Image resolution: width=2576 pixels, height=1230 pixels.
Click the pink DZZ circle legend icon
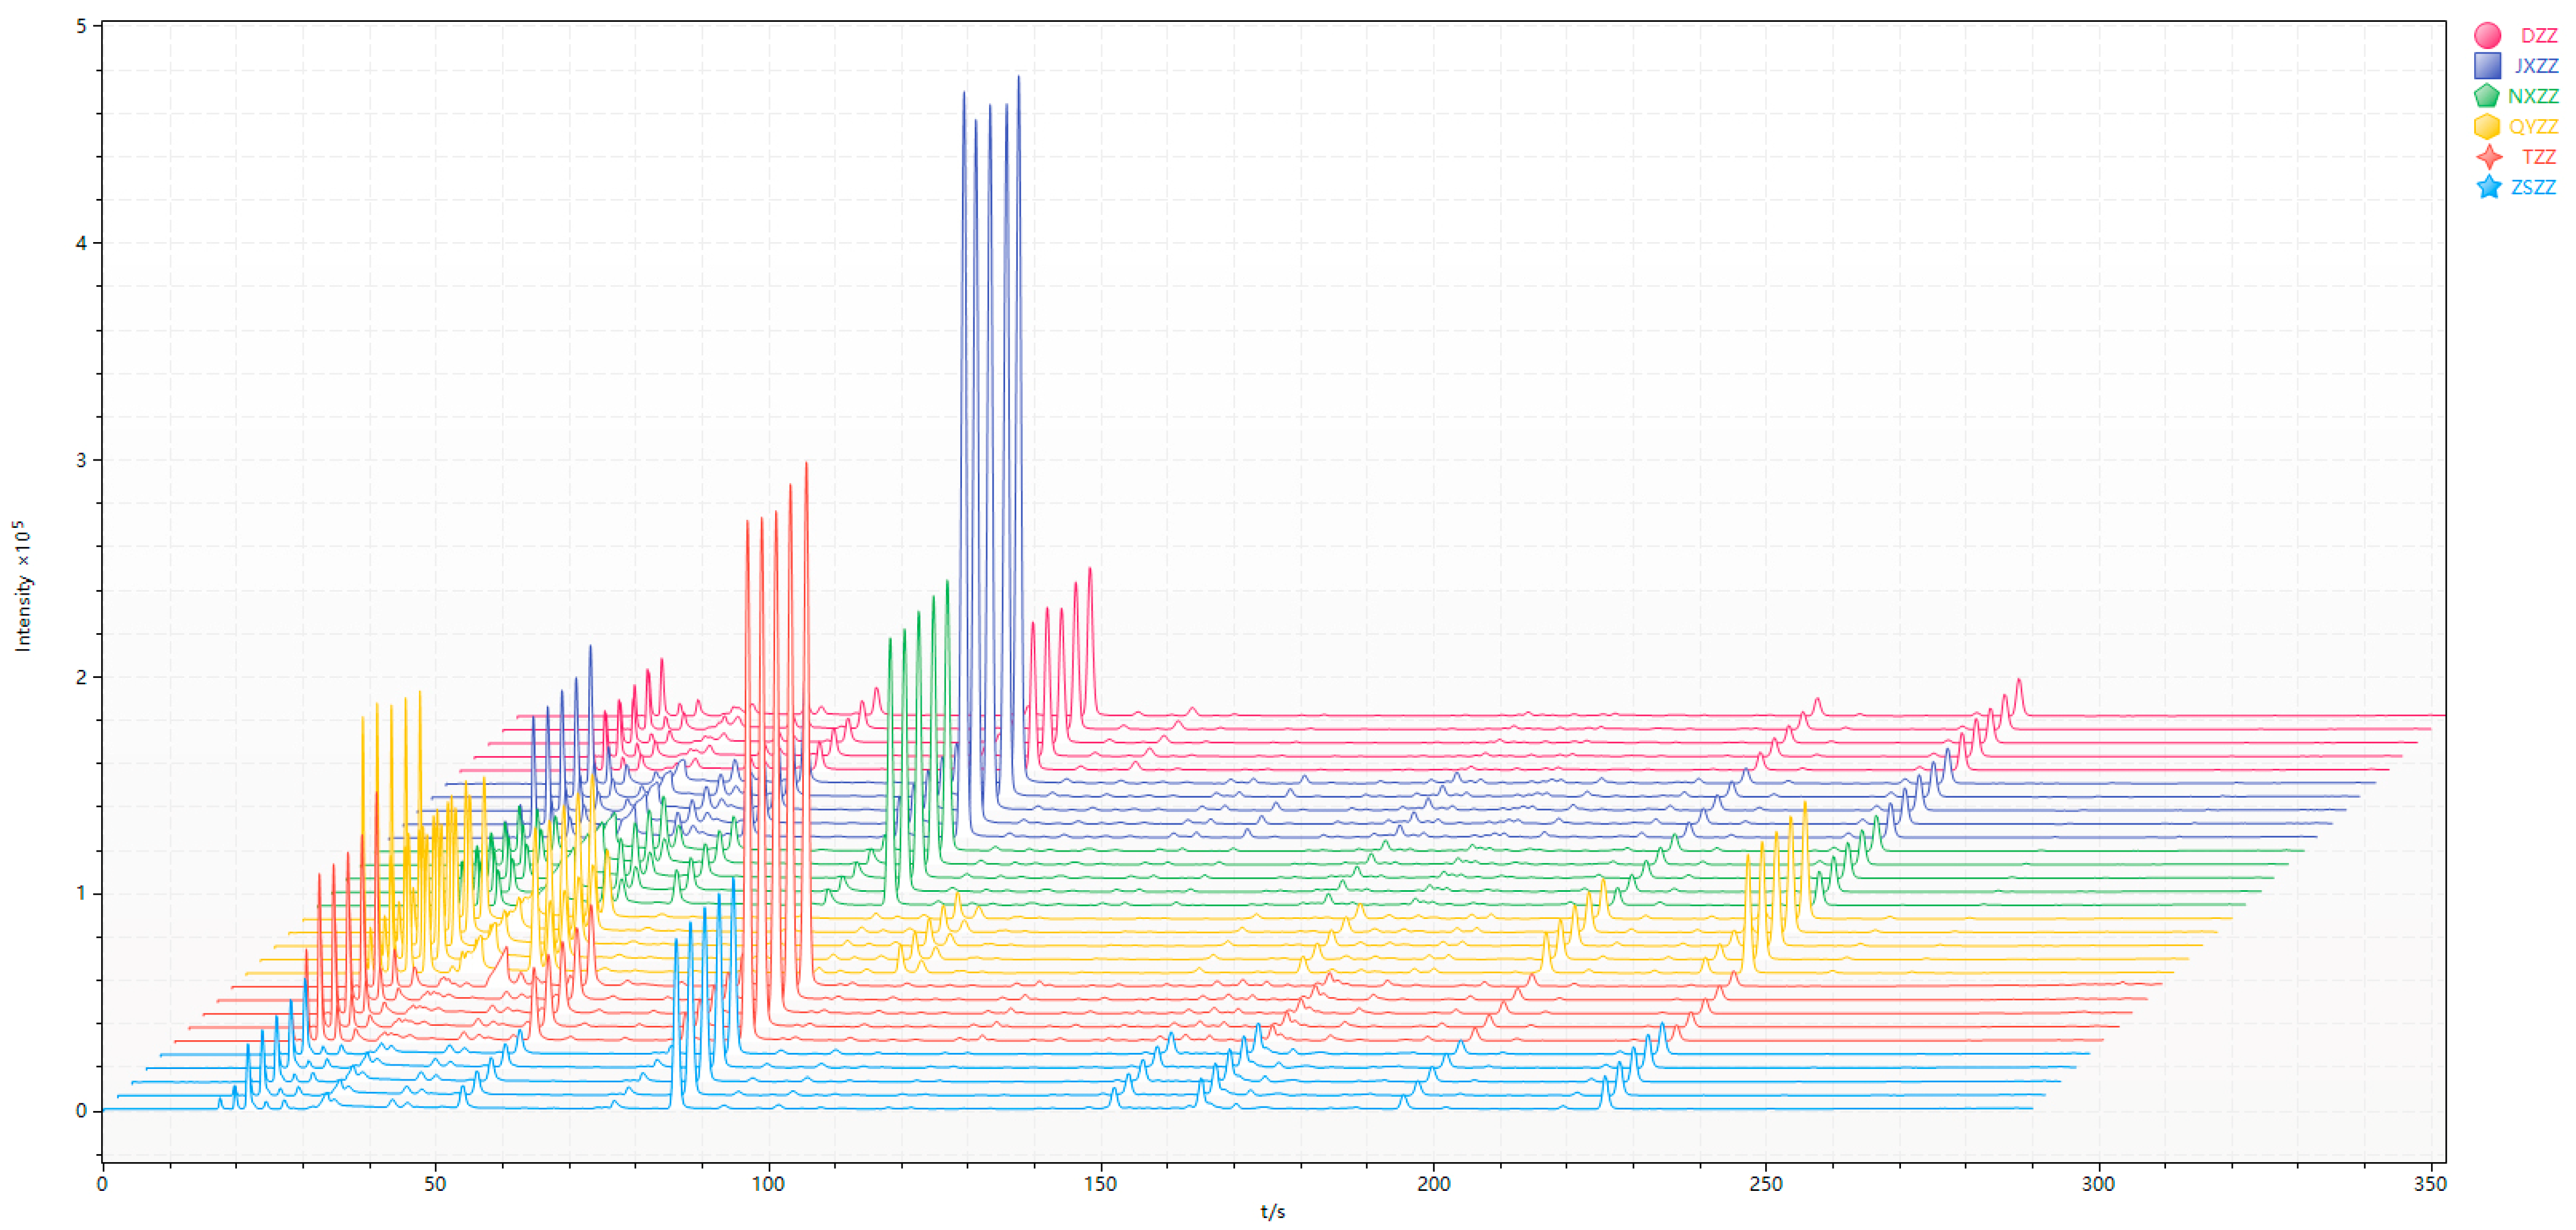(2487, 35)
